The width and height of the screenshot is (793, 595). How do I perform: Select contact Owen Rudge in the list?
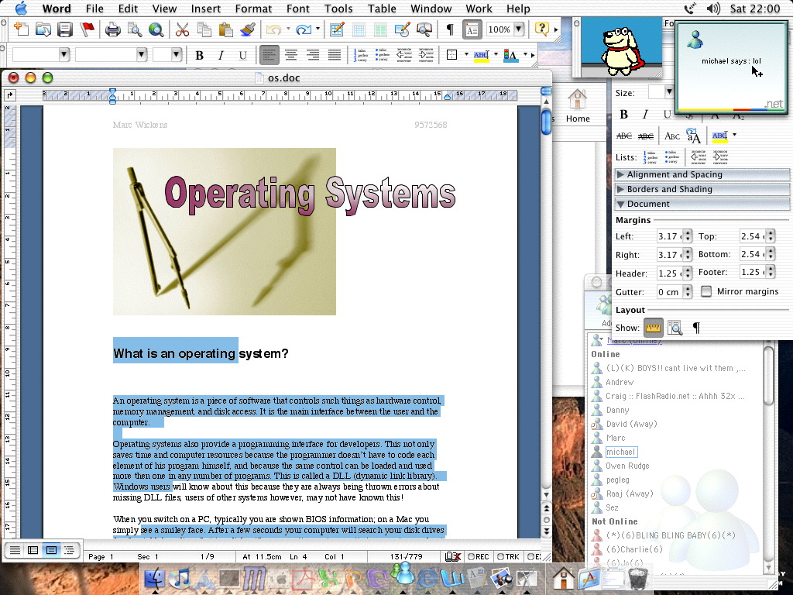tap(627, 466)
